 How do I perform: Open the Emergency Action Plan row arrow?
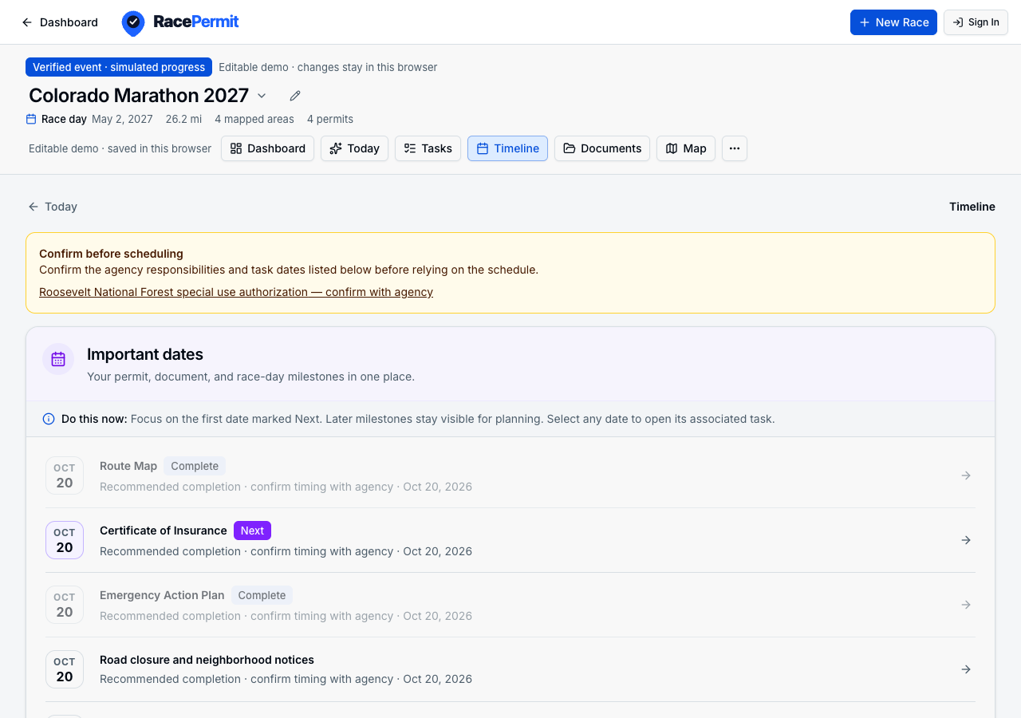tap(966, 605)
